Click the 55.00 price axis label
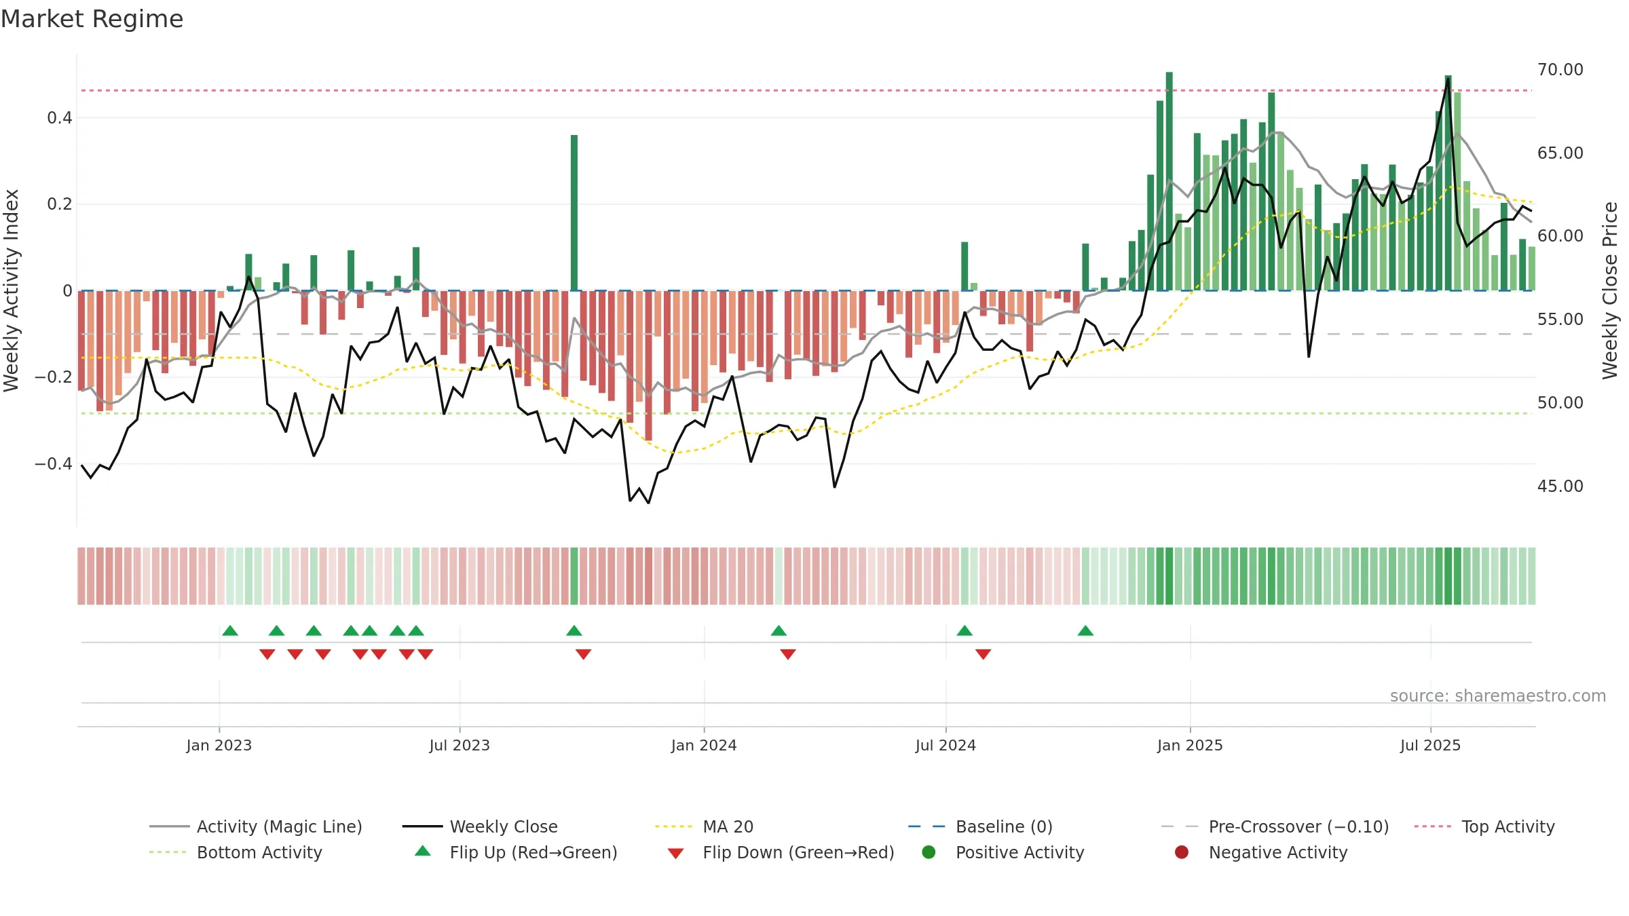 [1560, 319]
